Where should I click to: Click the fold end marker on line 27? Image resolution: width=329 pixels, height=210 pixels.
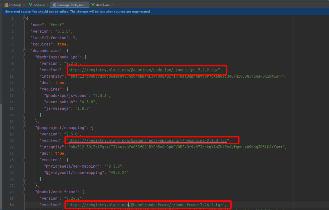click(x=24, y=186)
